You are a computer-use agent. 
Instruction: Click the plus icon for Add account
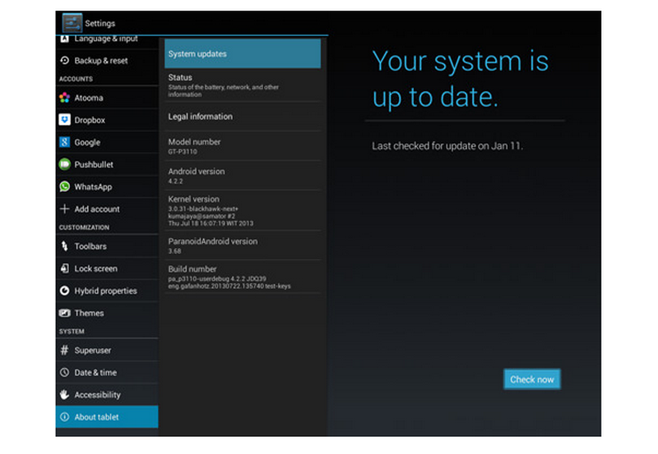(65, 209)
